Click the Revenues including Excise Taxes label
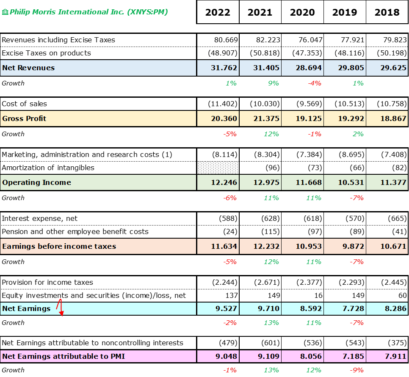The height and width of the screenshot is (377, 409). pos(58,40)
